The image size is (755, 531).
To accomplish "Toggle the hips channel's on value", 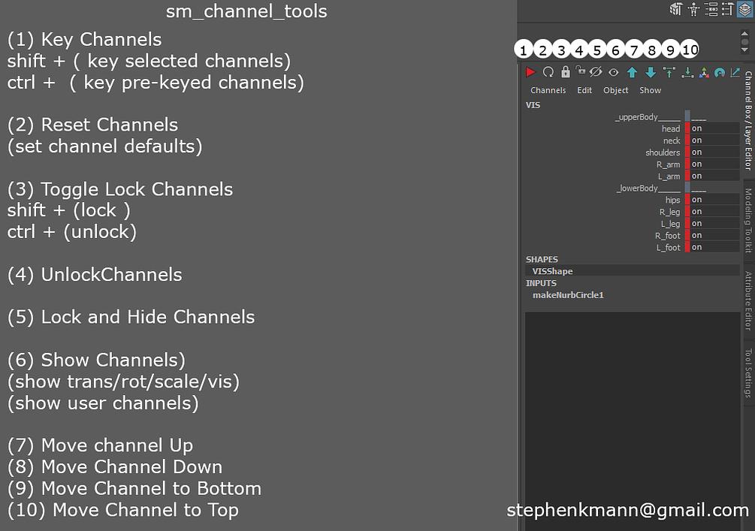I will click(x=697, y=200).
